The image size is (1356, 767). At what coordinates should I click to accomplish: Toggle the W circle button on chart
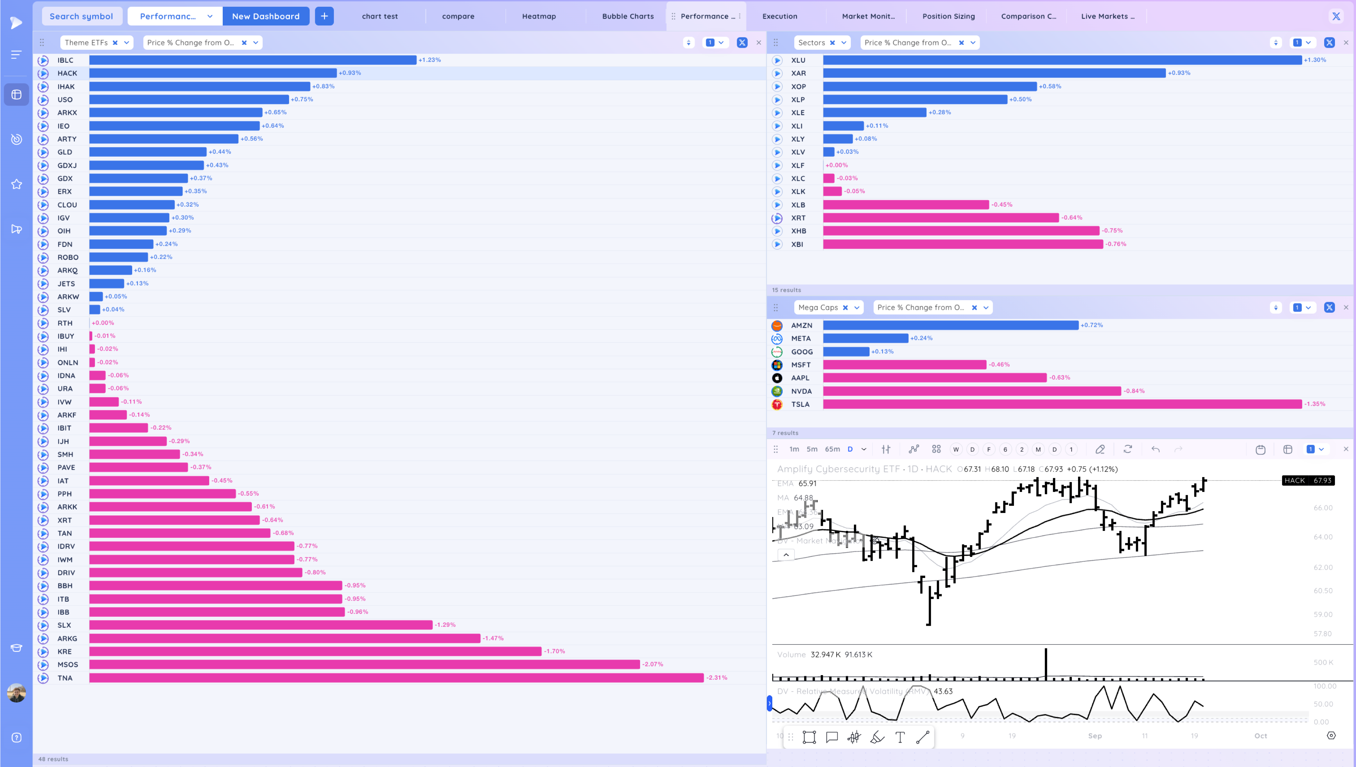point(955,449)
